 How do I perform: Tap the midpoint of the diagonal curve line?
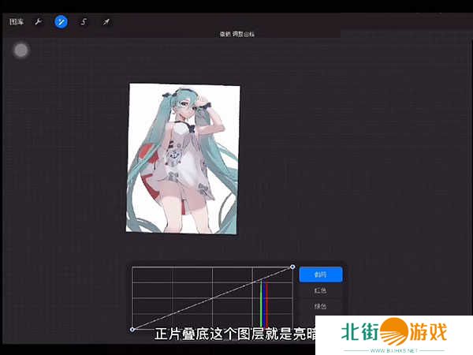click(x=212, y=298)
